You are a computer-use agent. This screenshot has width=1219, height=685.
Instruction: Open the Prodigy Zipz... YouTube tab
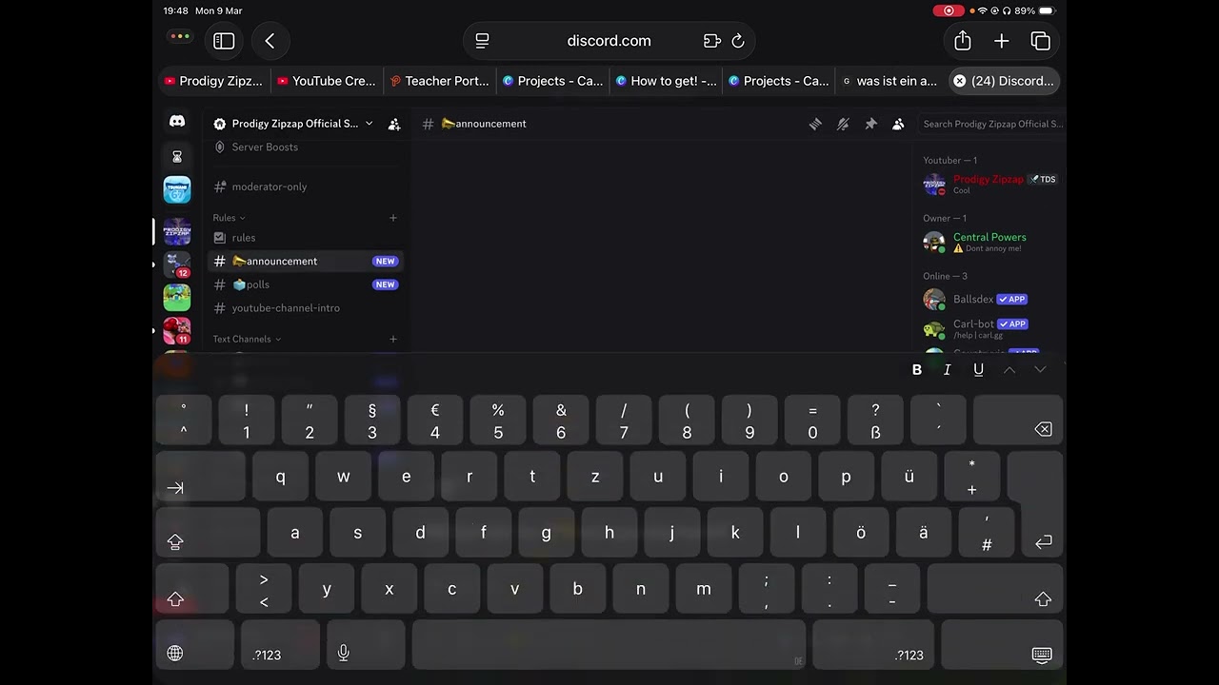[x=213, y=81]
